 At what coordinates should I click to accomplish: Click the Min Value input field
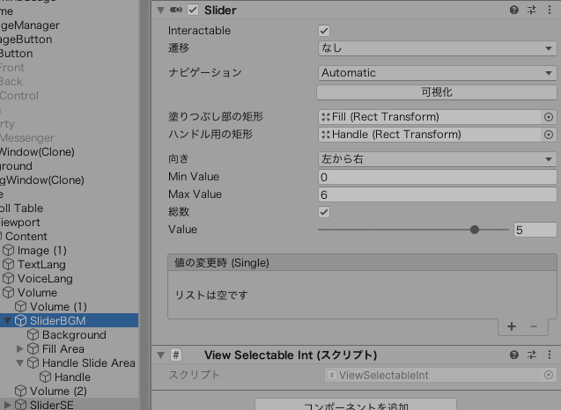(x=437, y=177)
